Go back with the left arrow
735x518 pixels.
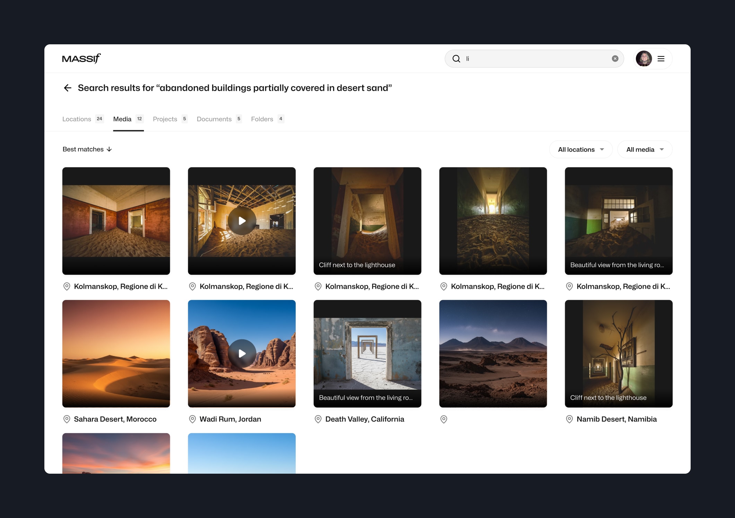coord(68,88)
